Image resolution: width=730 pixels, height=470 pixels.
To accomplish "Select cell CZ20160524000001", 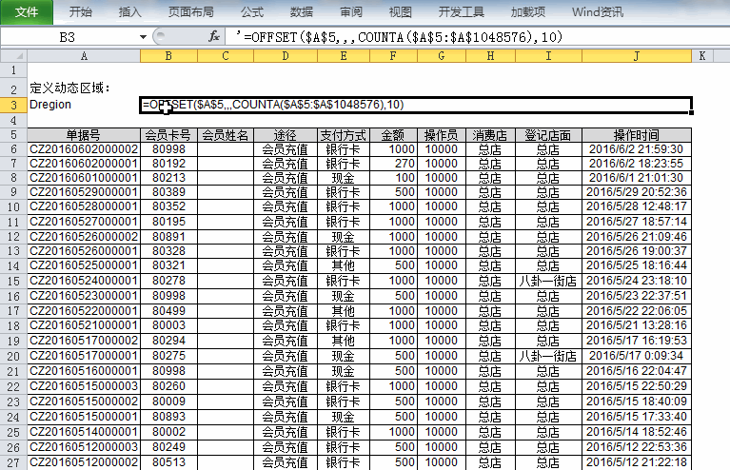I will (84, 281).
